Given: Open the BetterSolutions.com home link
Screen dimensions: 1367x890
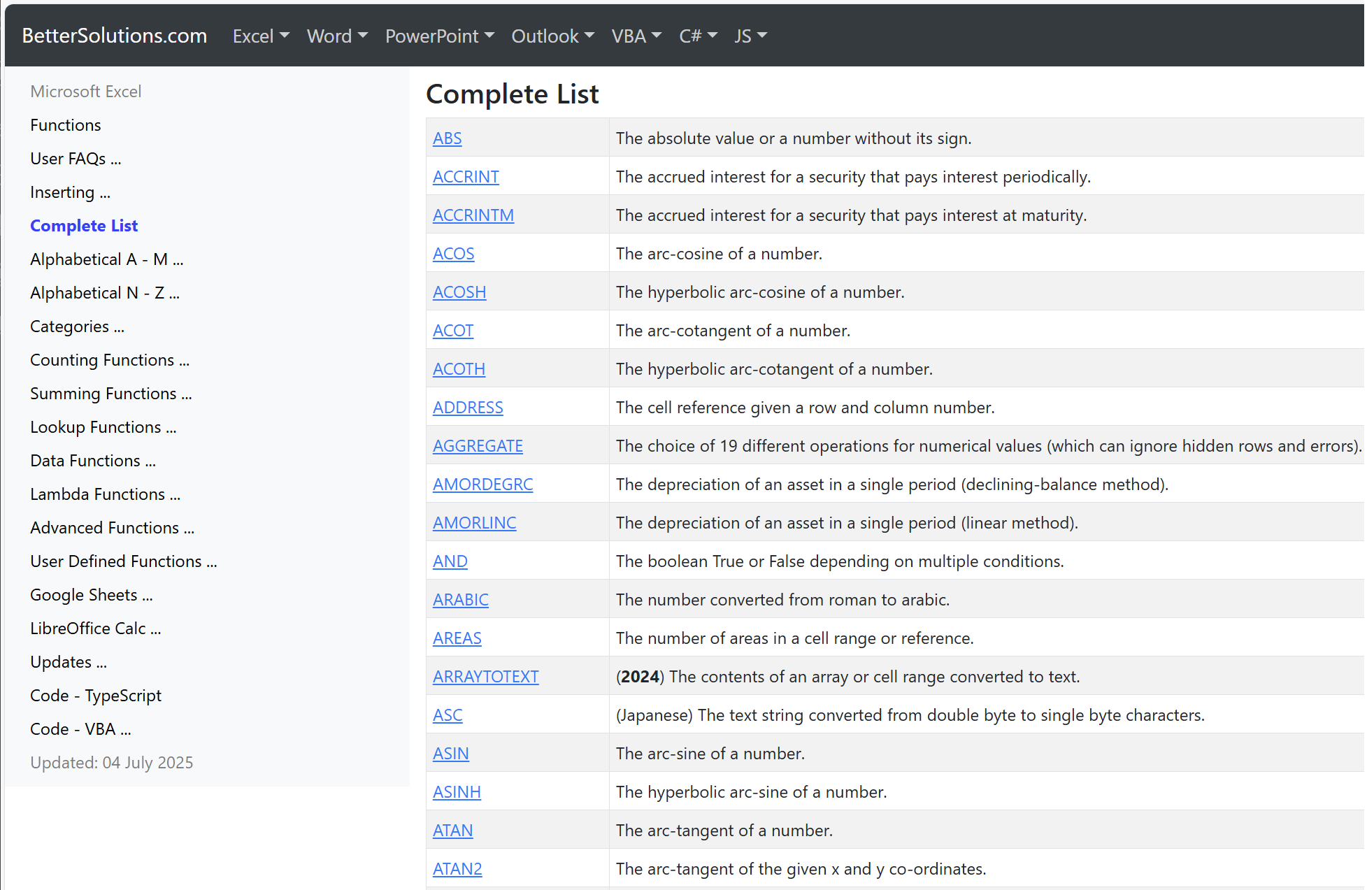Looking at the screenshot, I should click(115, 36).
